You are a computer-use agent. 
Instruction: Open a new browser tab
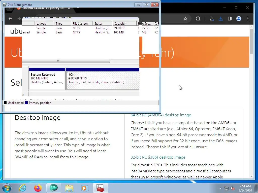78,8
